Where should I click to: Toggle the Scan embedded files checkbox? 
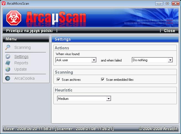pos(103,79)
